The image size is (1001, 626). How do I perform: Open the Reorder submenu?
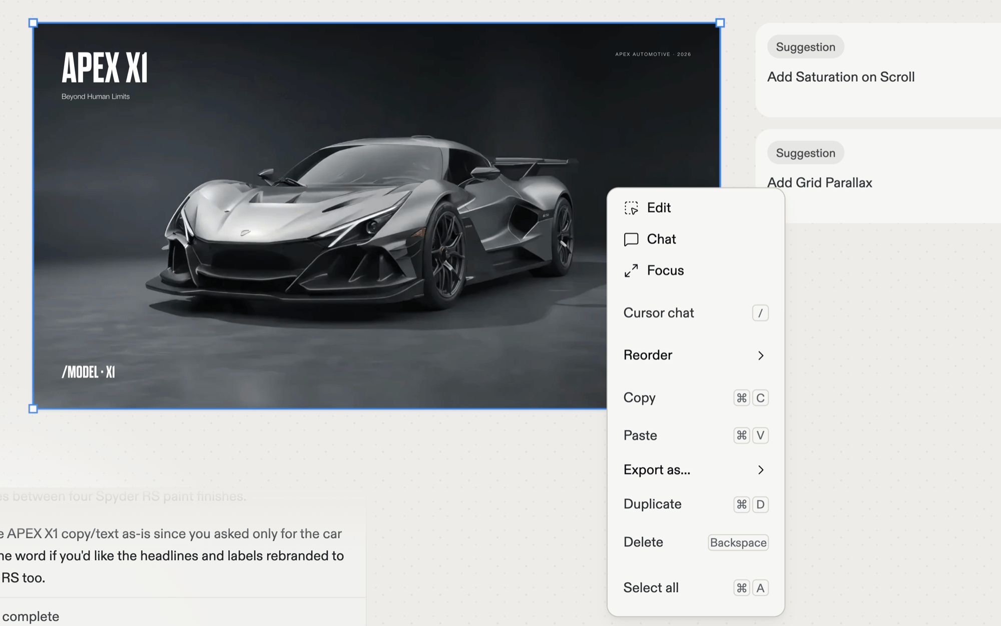pos(696,355)
